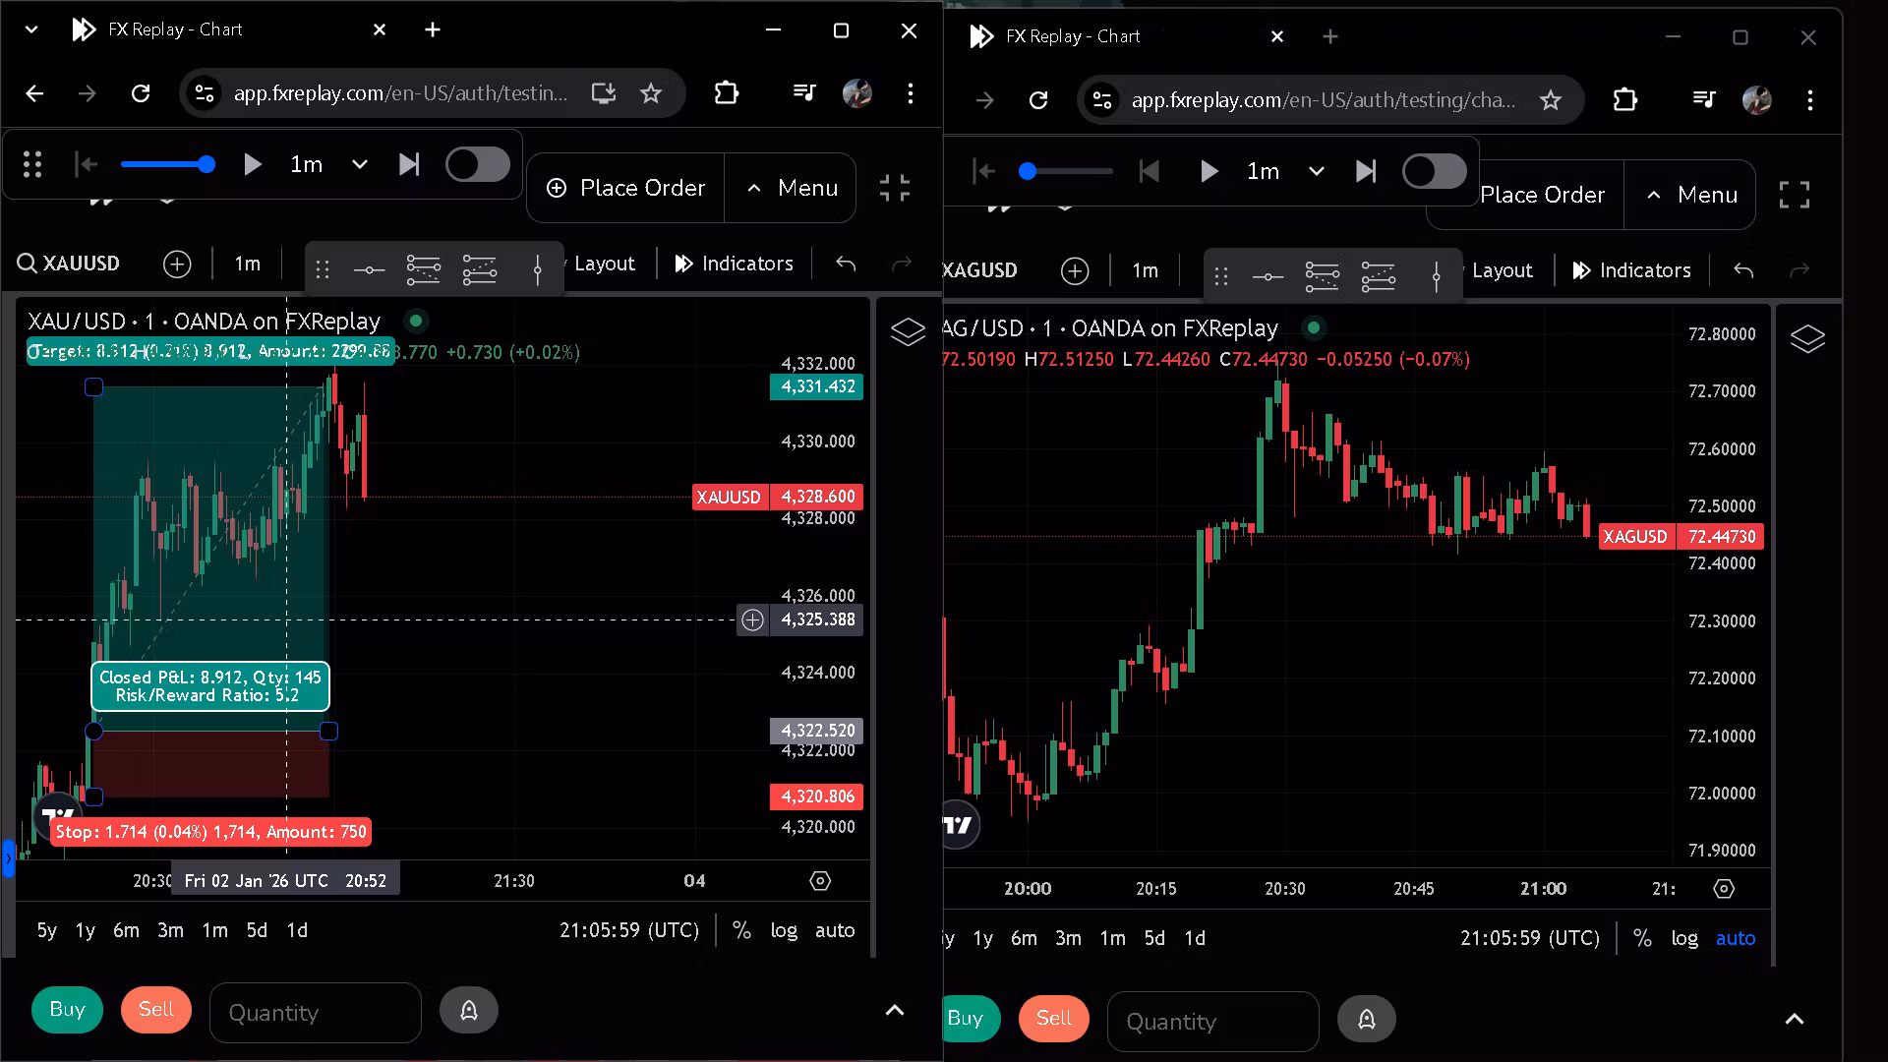Viewport: 1888px width, 1062px height.
Task: Select 3m range on XAGUSD chart
Action: point(1068,938)
